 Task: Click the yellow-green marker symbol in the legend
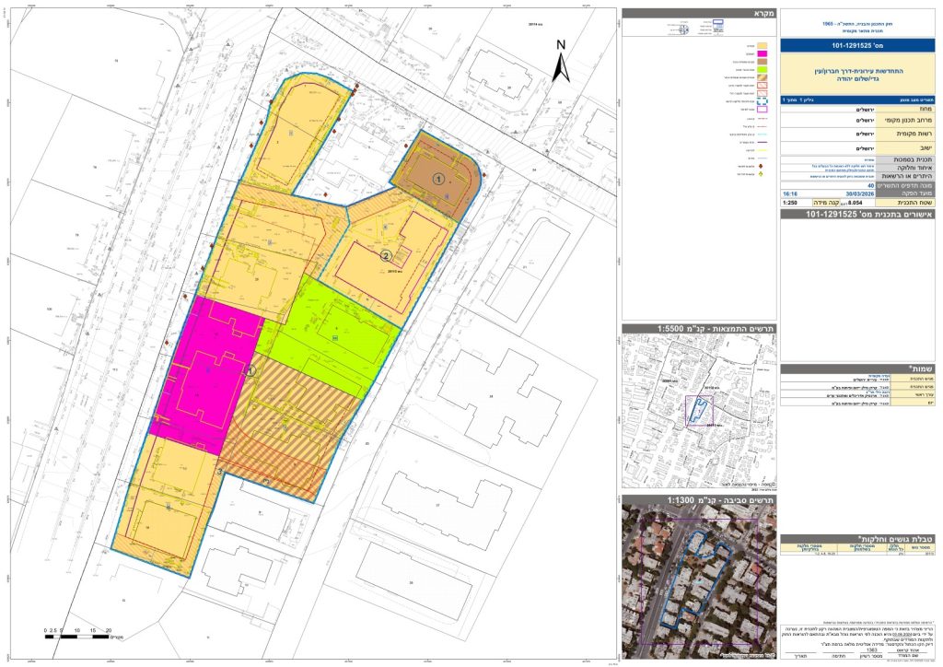pyautogui.click(x=761, y=174)
